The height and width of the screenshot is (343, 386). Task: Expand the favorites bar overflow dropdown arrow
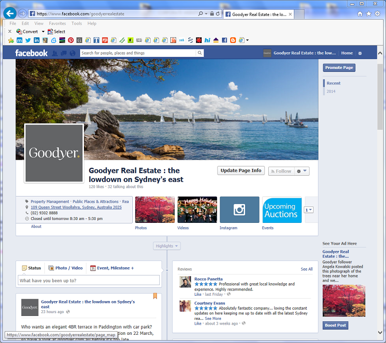tap(248, 40)
